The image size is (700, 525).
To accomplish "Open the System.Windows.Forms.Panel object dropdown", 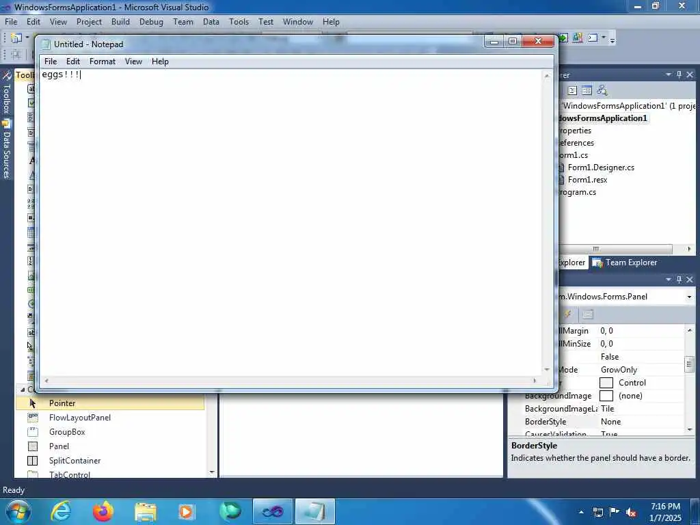I will pyautogui.click(x=689, y=297).
